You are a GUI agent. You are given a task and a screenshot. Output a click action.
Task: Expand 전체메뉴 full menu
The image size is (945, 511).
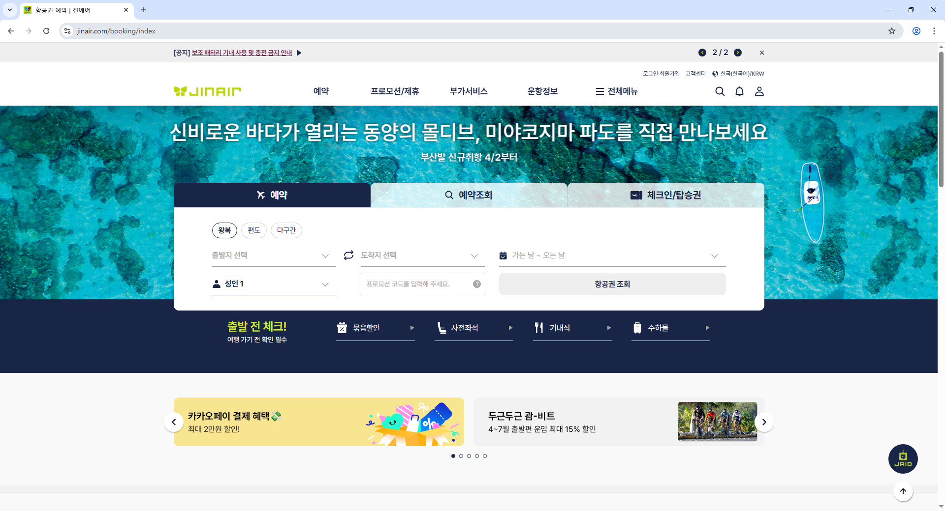(617, 91)
